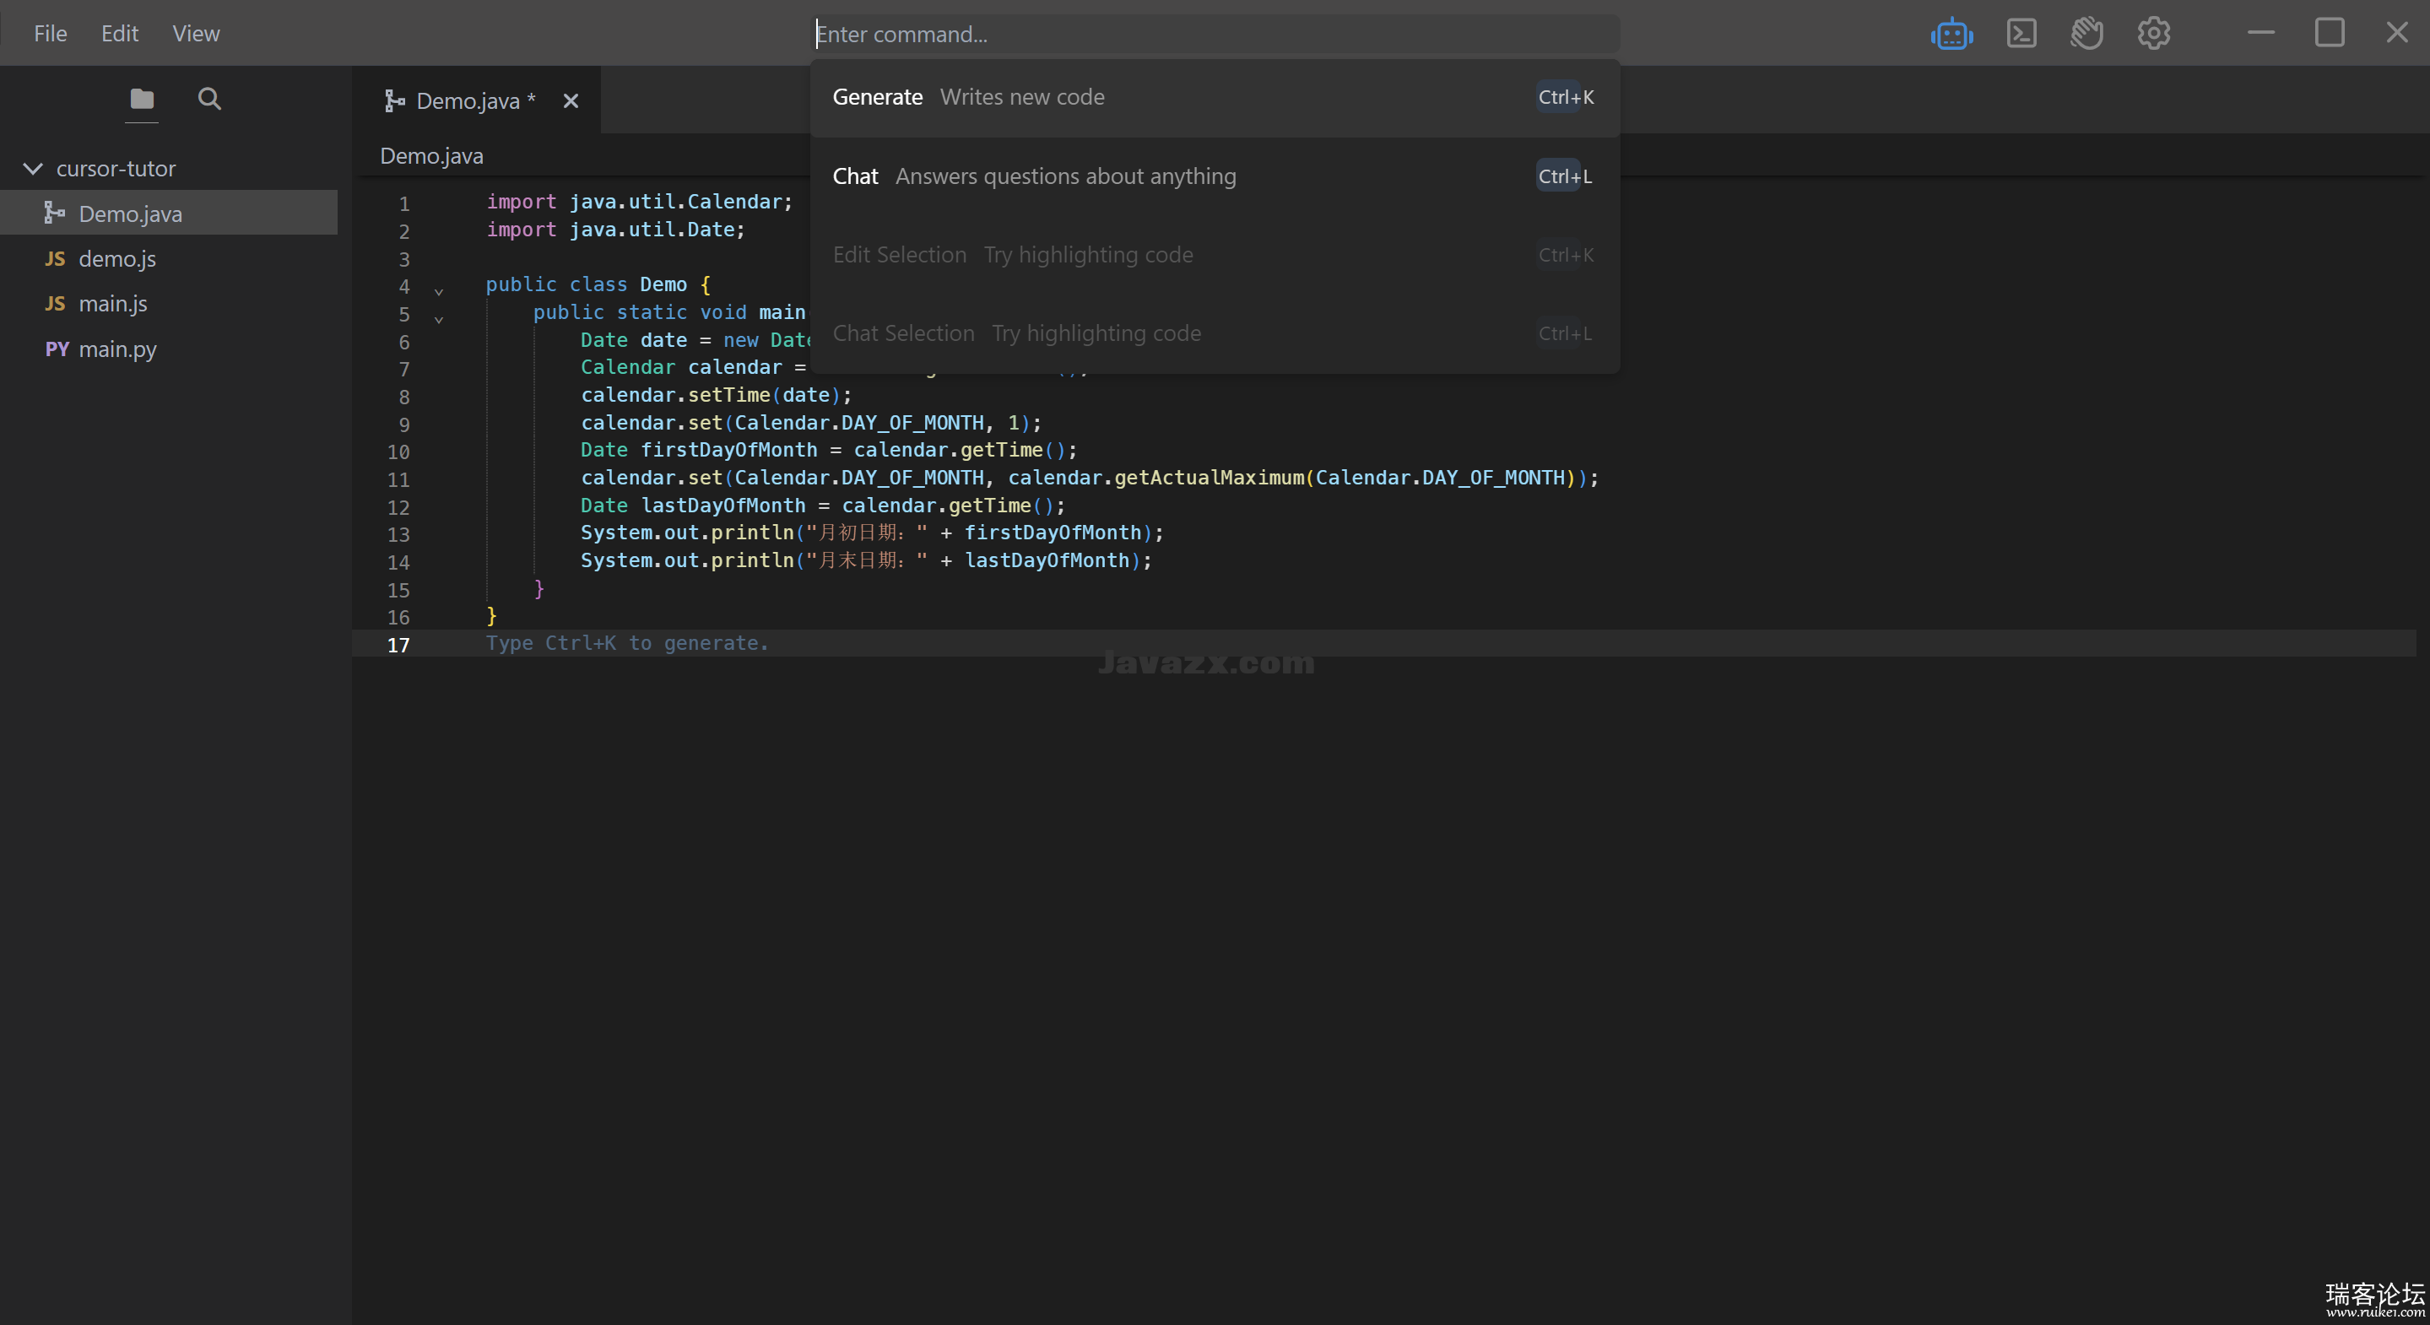Open main.js in the file tree

pos(169,304)
